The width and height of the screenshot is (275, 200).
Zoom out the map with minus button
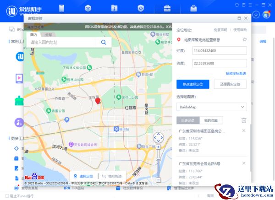(x=158, y=180)
